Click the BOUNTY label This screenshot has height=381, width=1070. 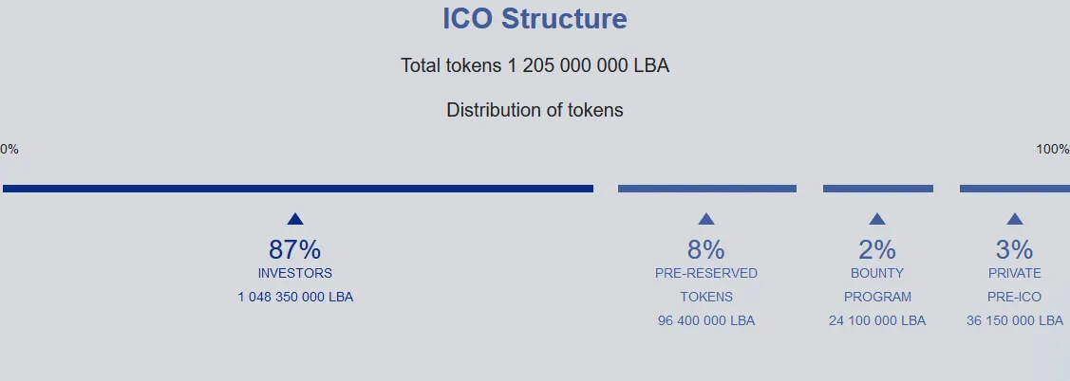pyautogui.click(x=877, y=273)
